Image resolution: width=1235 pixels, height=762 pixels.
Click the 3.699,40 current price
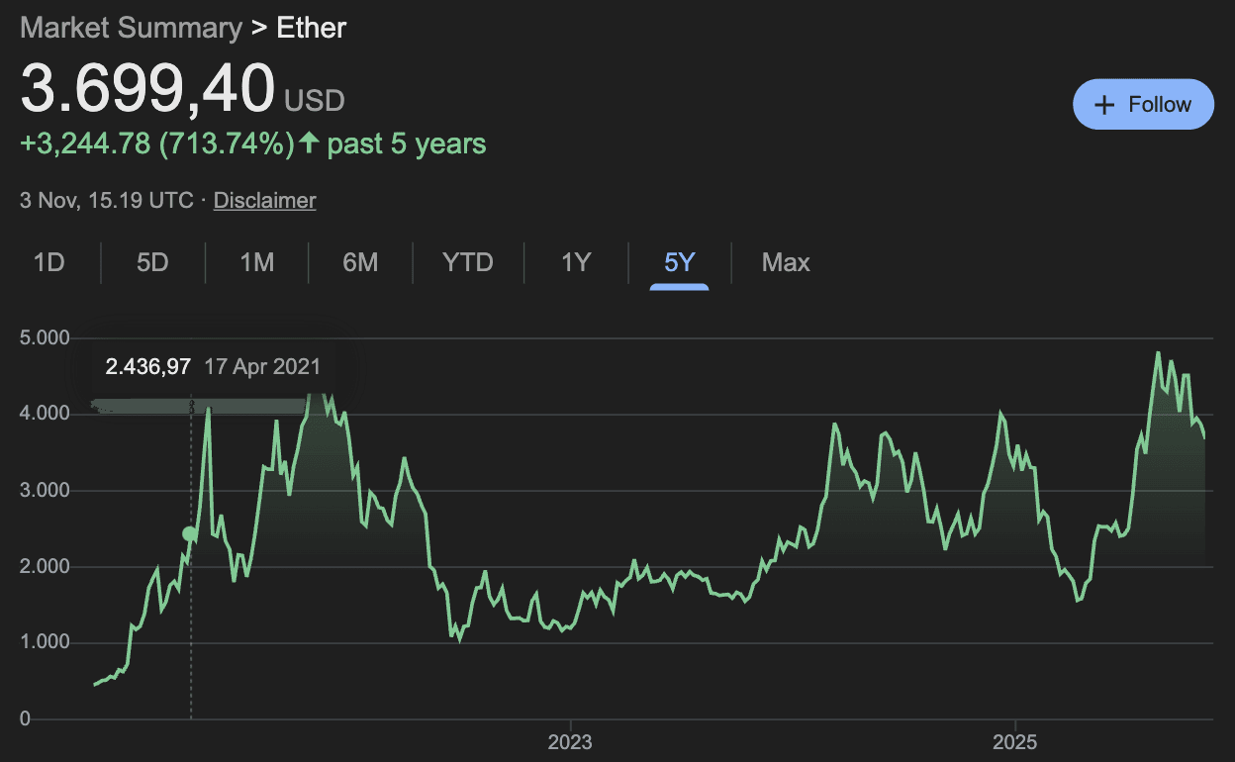(147, 89)
